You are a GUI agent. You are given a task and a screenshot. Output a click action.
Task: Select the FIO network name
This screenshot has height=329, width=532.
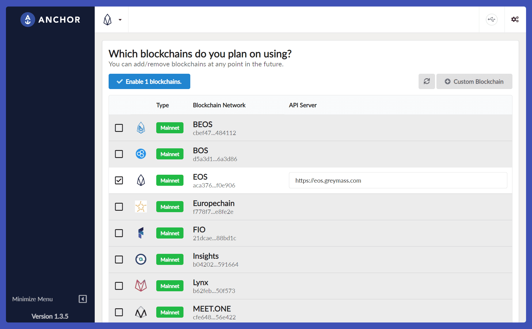199,229
